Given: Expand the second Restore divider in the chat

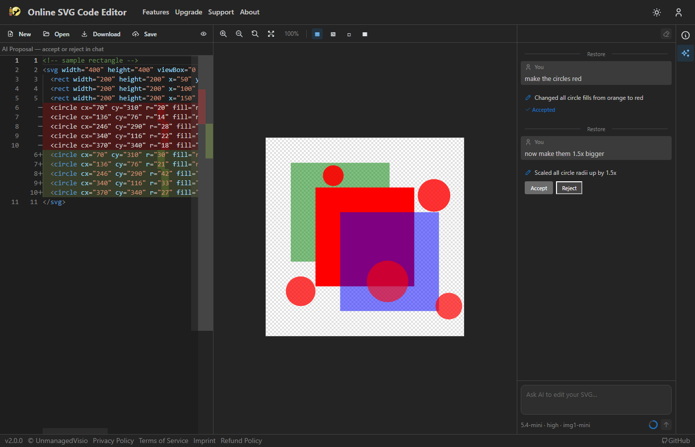Looking at the screenshot, I should (x=596, y=129).
